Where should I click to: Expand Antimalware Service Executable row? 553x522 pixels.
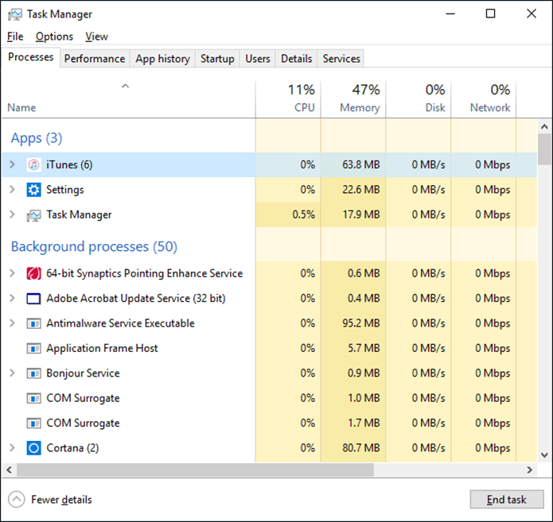pos(13,323)
